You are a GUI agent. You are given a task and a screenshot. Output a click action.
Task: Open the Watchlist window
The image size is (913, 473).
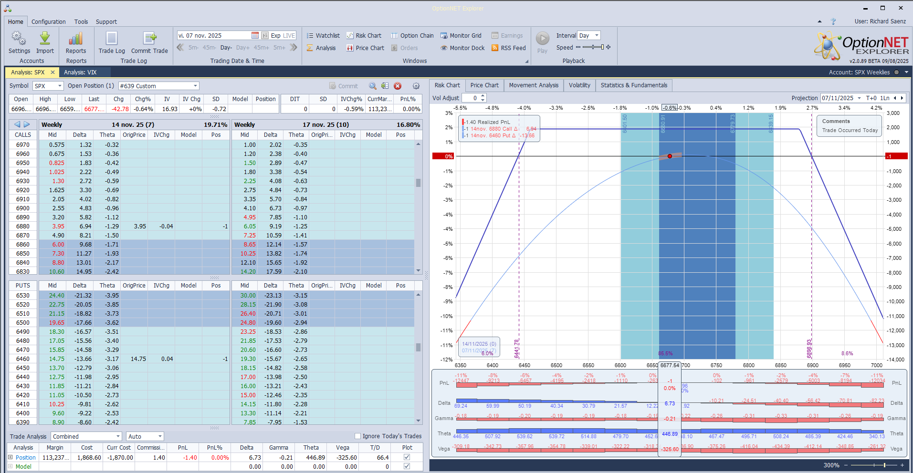point(323,35)
